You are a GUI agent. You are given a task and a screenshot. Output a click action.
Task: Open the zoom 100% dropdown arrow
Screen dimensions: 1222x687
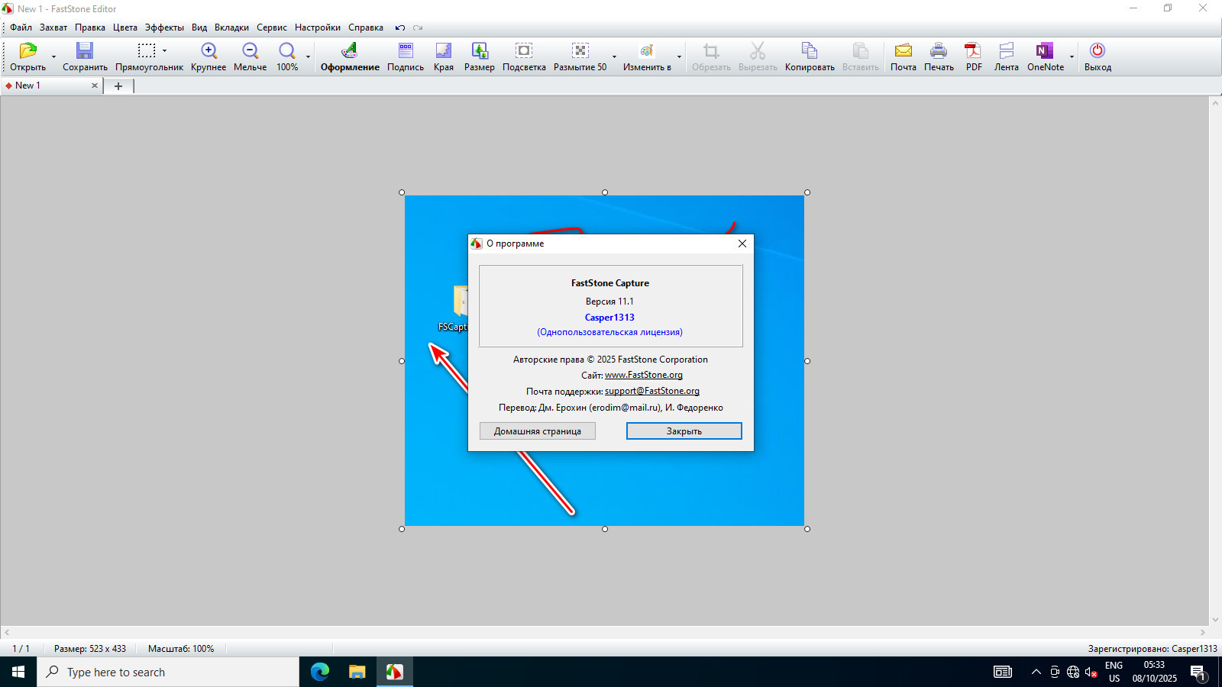(x=309, y=57)
